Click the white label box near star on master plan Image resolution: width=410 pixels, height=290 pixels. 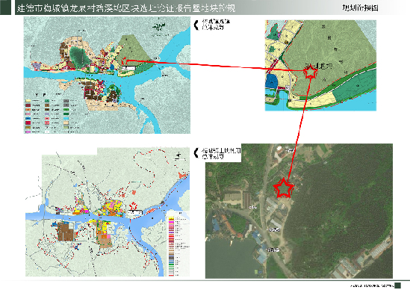128,68
